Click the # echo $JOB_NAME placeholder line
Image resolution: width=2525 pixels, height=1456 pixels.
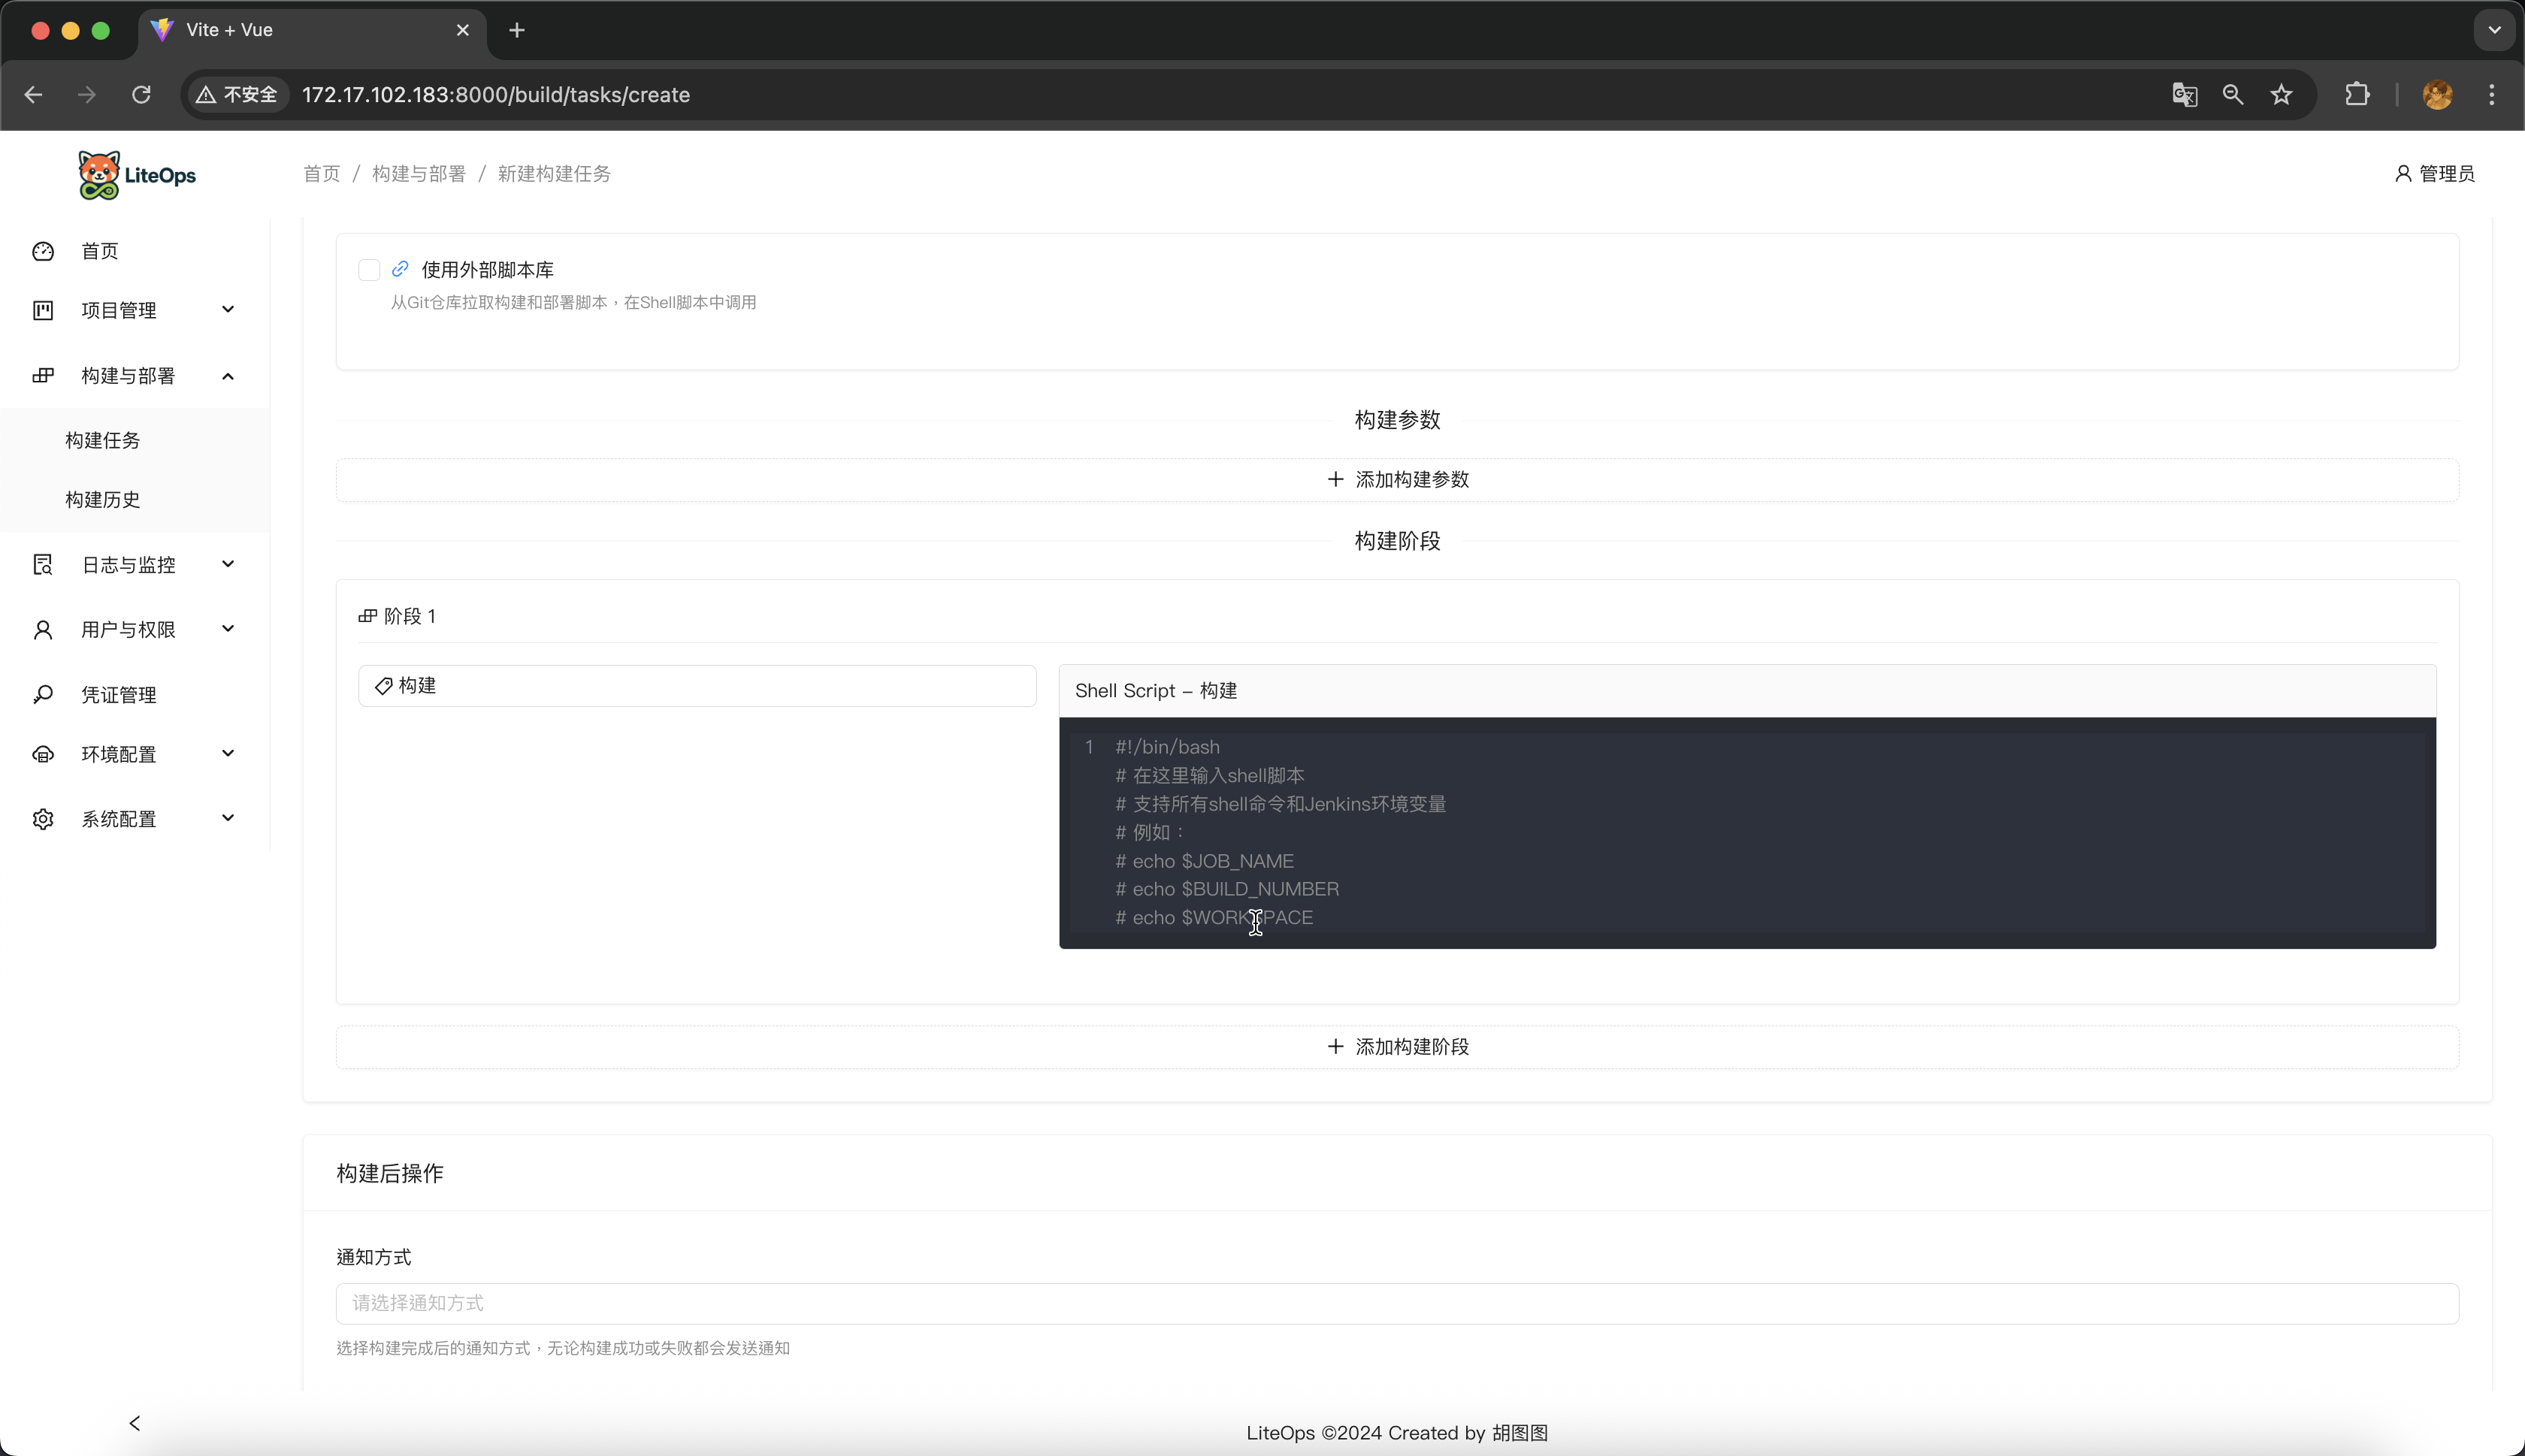click(1205, 861)
